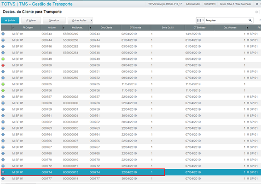Screen dimensions: 261x184
Task: Expand the Outras Ações dropdown arrow
Action: coord(92,20)
